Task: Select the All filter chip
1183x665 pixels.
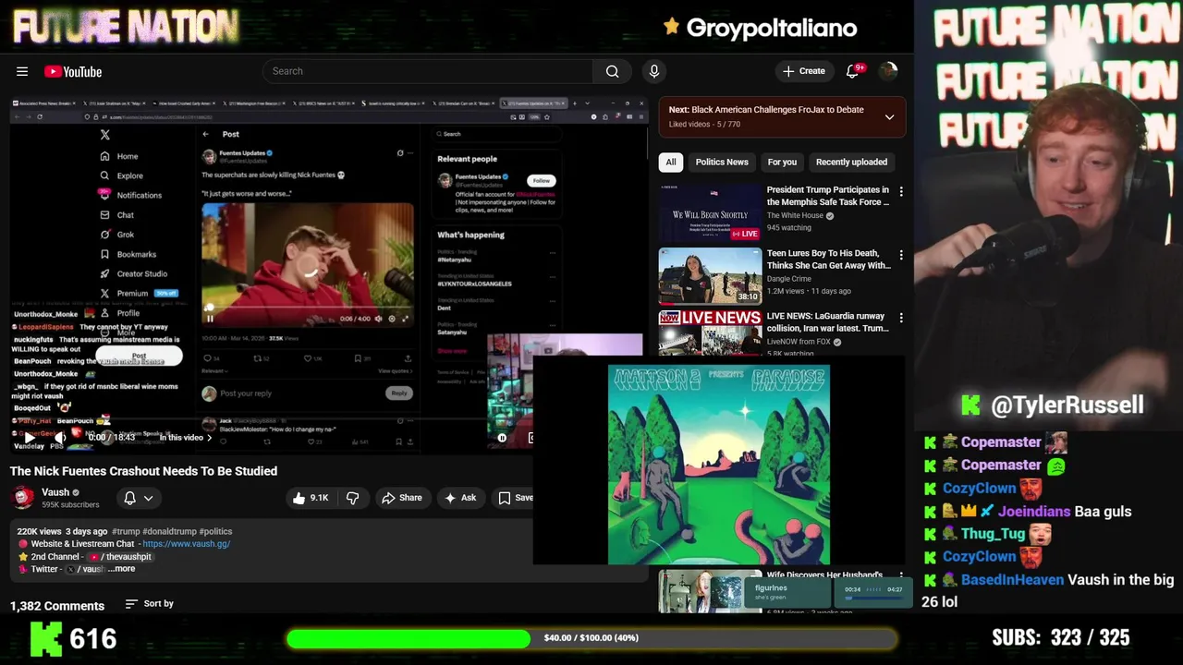Action: click(671, 162)
